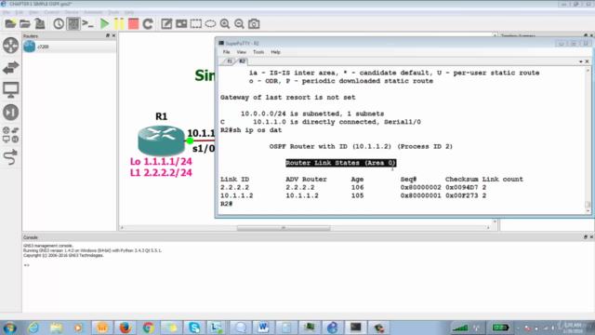Open GNS3 Edit menu

coord(19,12)
